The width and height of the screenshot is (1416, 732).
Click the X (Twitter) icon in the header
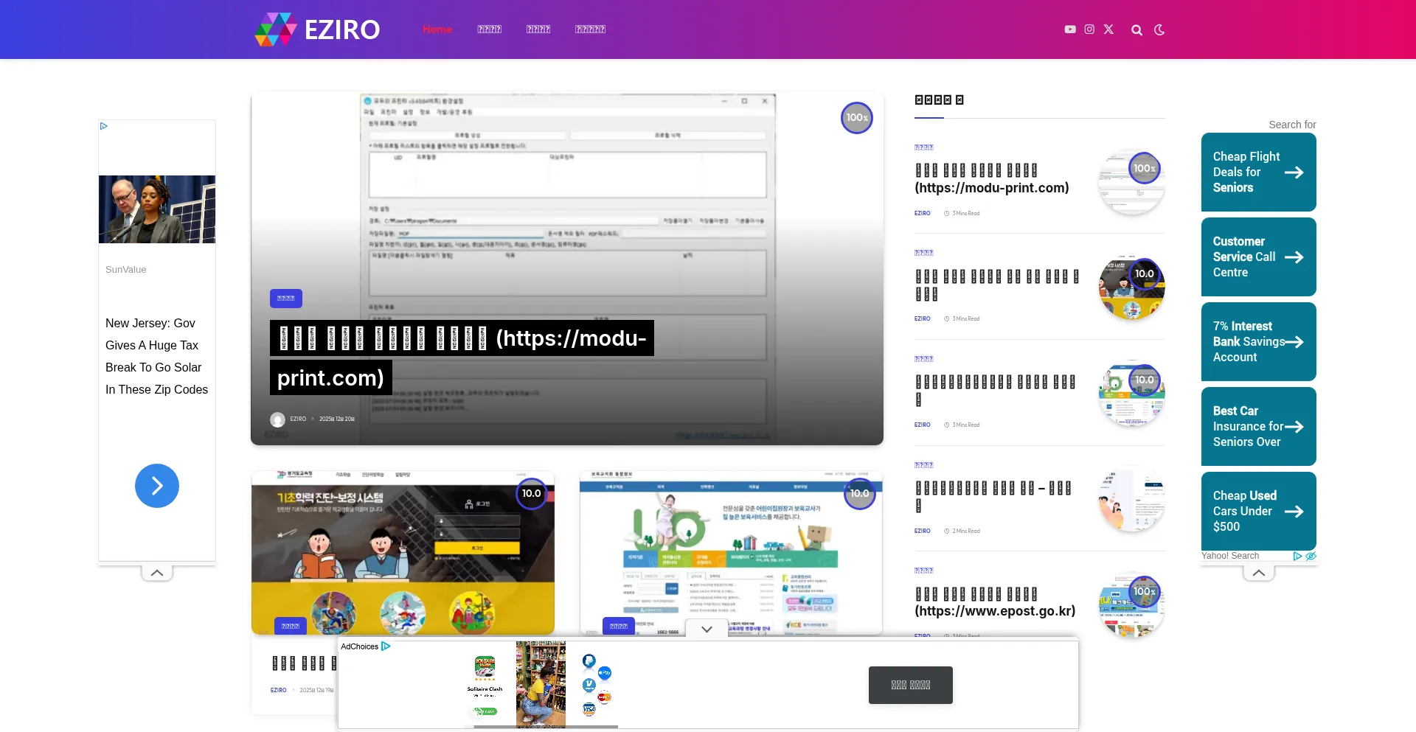[1108, 29]
